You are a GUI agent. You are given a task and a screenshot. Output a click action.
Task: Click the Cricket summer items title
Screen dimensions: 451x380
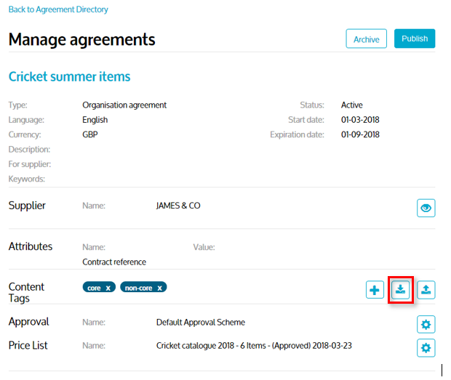[69, 76]
